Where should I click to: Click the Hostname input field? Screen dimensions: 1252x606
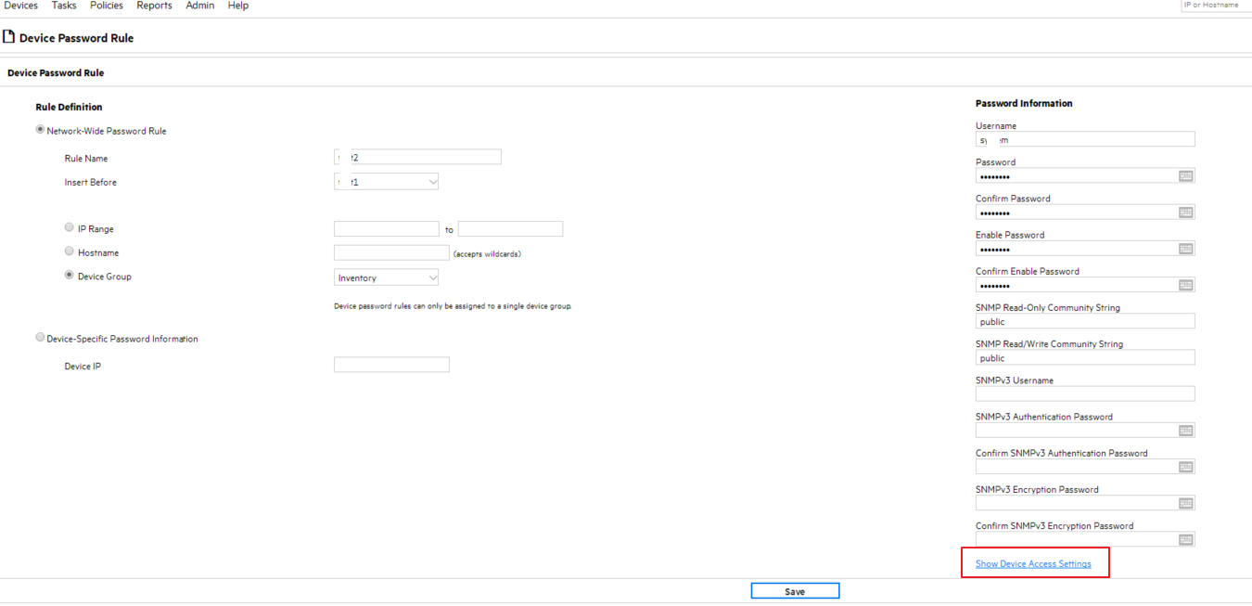point(391,252)
